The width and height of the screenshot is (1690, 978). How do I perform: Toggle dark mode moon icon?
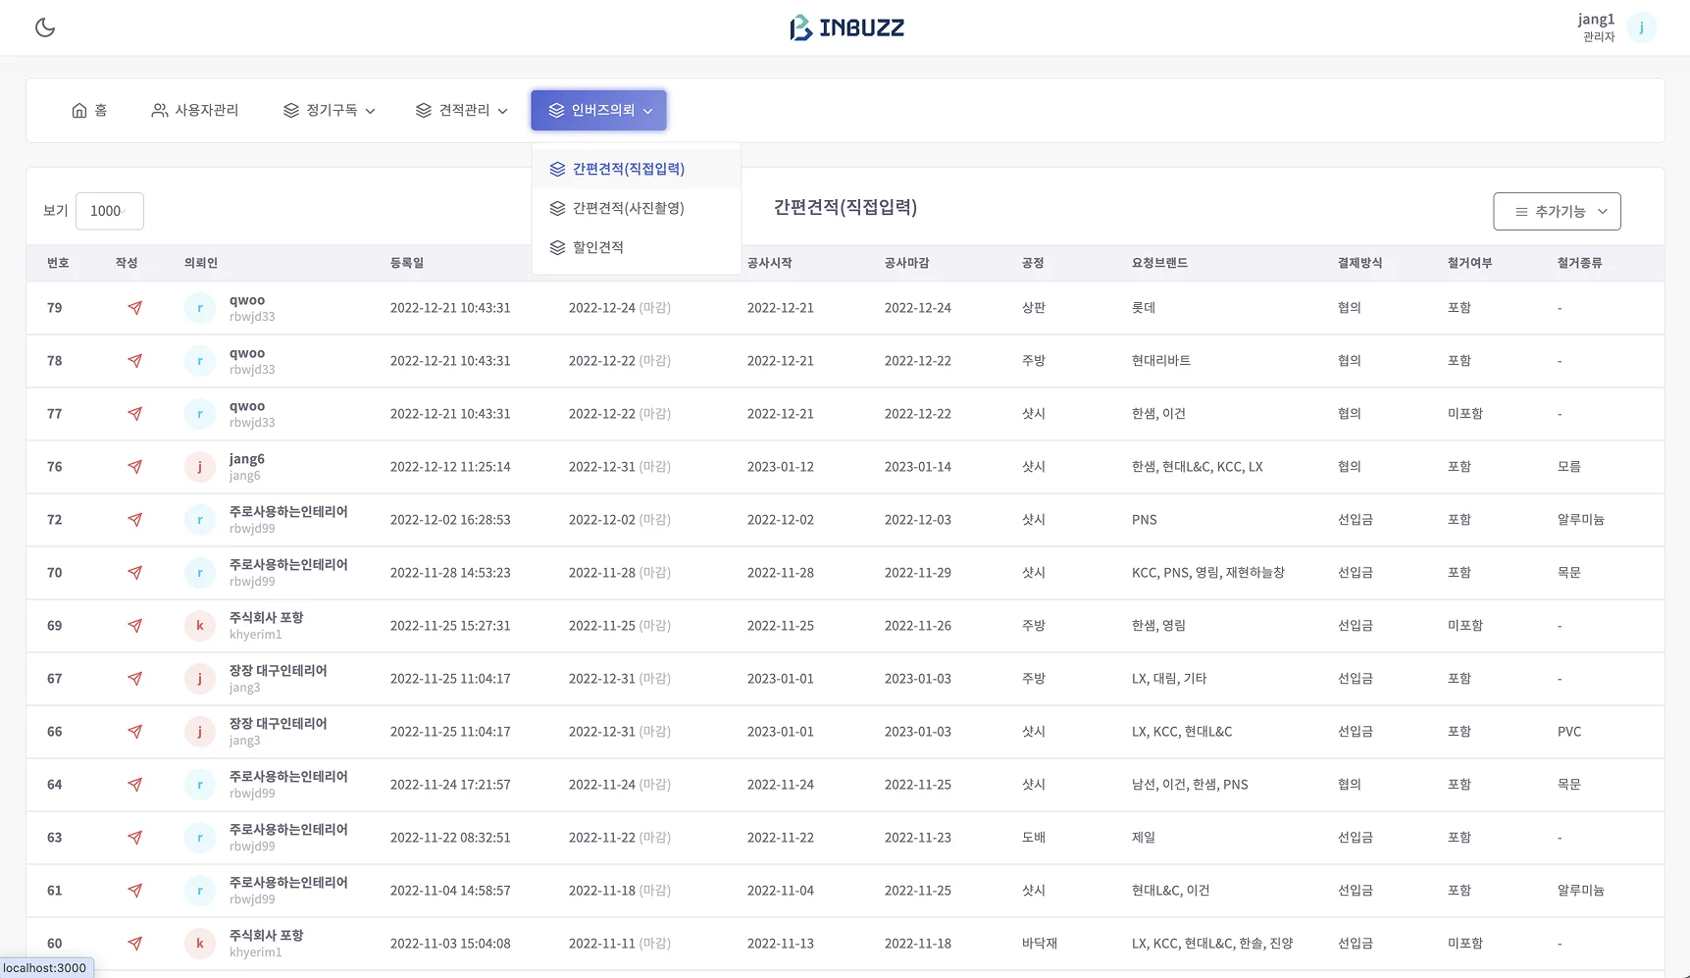tap(45, 27)
